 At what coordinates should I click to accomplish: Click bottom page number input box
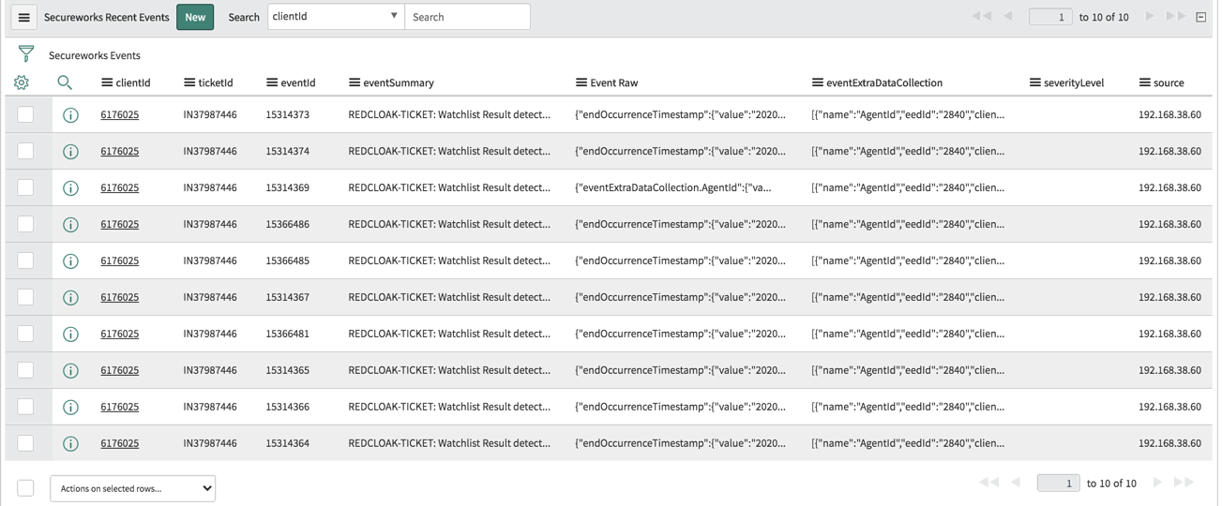[1058, 484]
